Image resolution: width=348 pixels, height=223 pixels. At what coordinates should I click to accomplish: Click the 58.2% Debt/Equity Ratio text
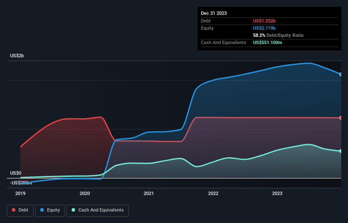click(x=278, y=35)
